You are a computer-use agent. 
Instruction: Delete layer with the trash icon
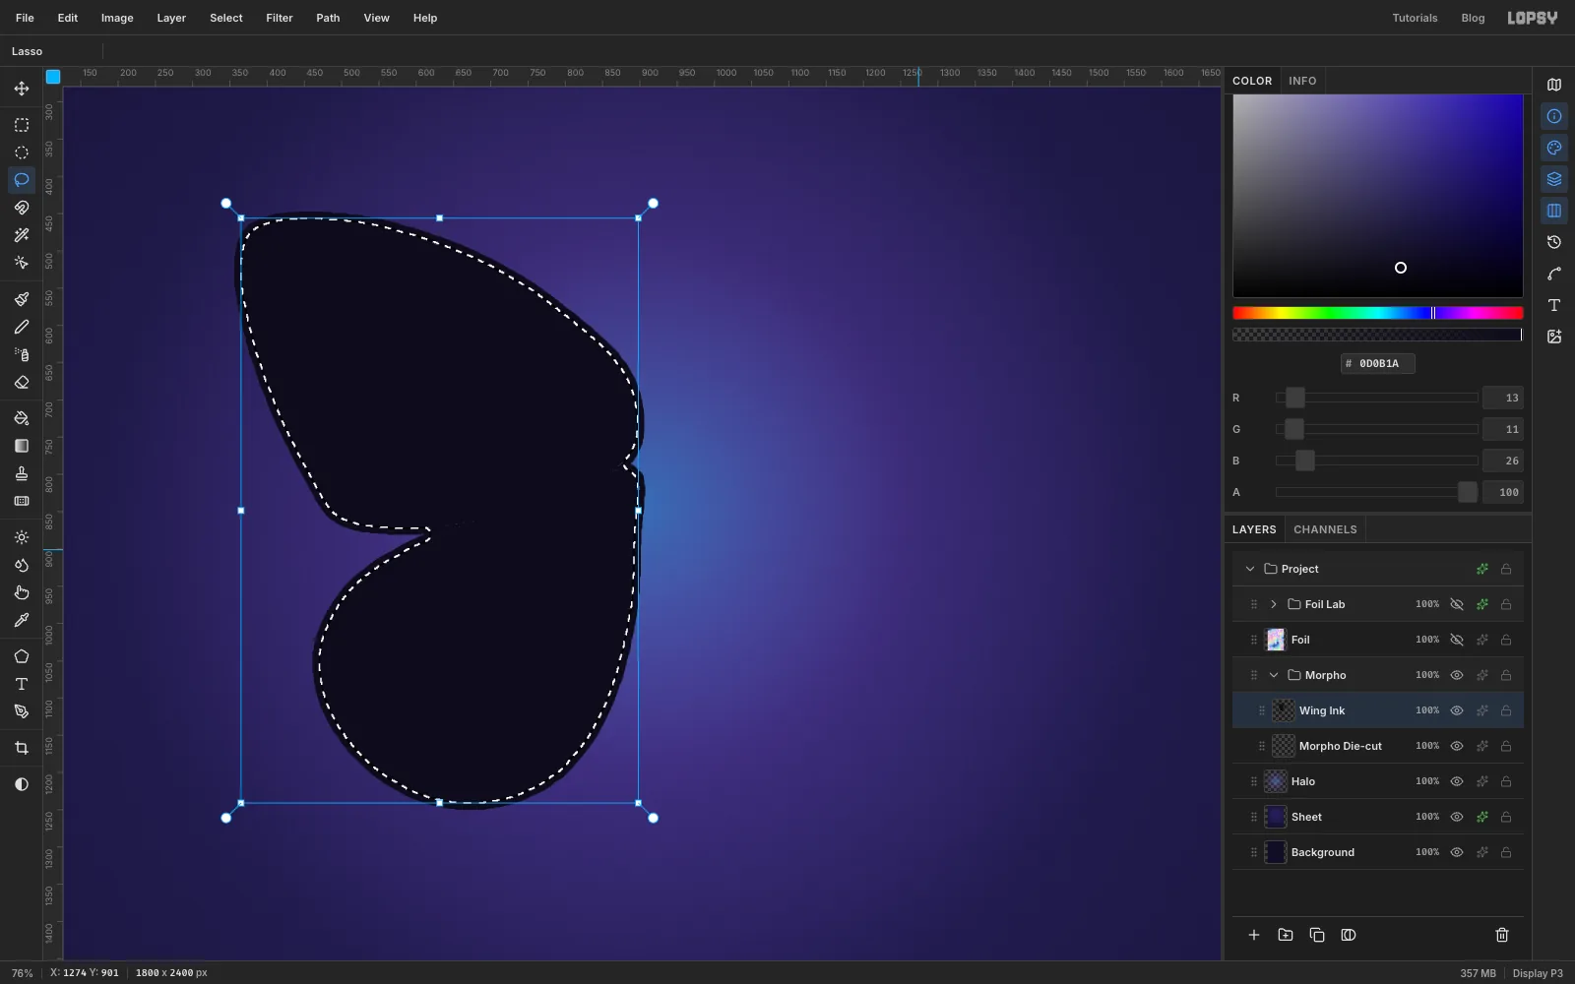(1502, 935)
